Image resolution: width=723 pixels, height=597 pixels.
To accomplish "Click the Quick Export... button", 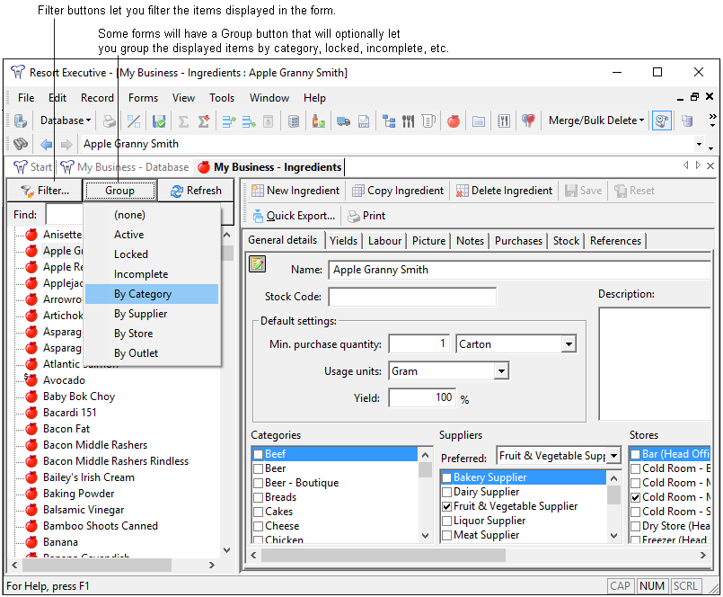I will 295,216.
